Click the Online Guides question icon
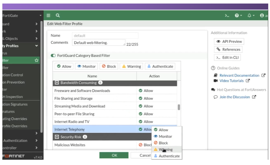This screenshot has width=270, height=165. 213,68
